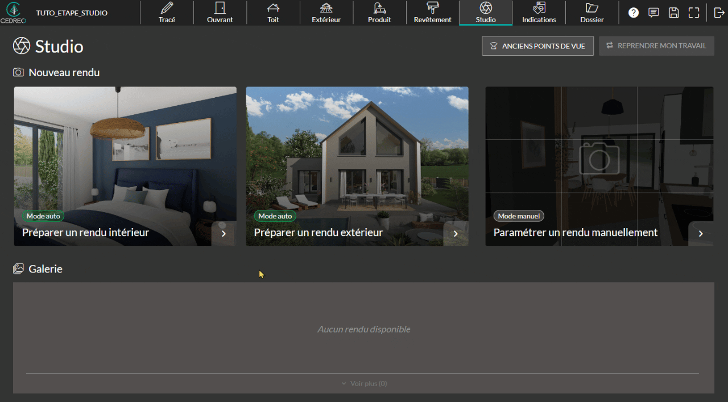Click the help question mark icon

pos(634,13)
